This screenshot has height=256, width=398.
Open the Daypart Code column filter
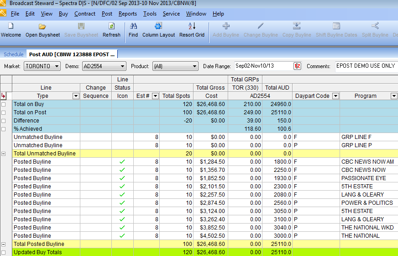pos(335,96)
